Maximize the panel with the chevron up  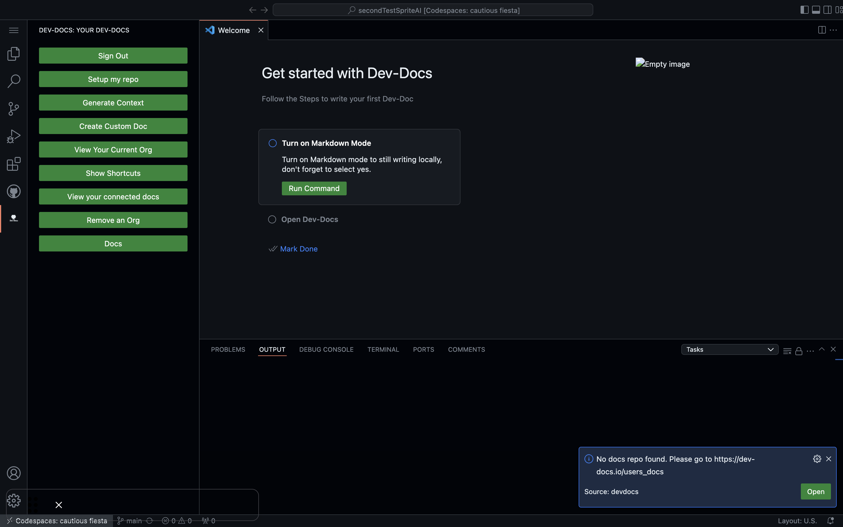pos(821,349)
